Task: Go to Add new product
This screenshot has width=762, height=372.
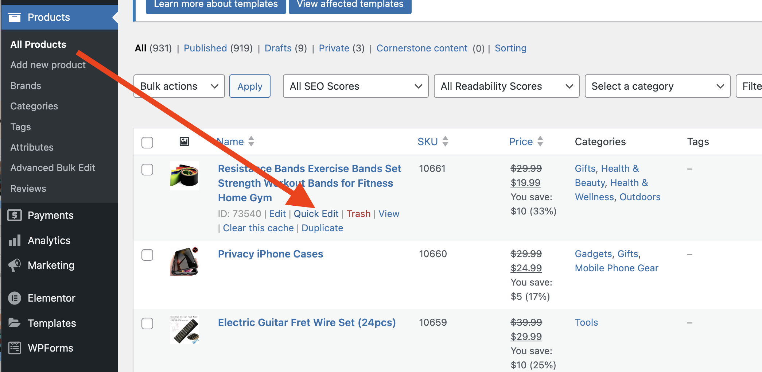Action: point(48,65)
